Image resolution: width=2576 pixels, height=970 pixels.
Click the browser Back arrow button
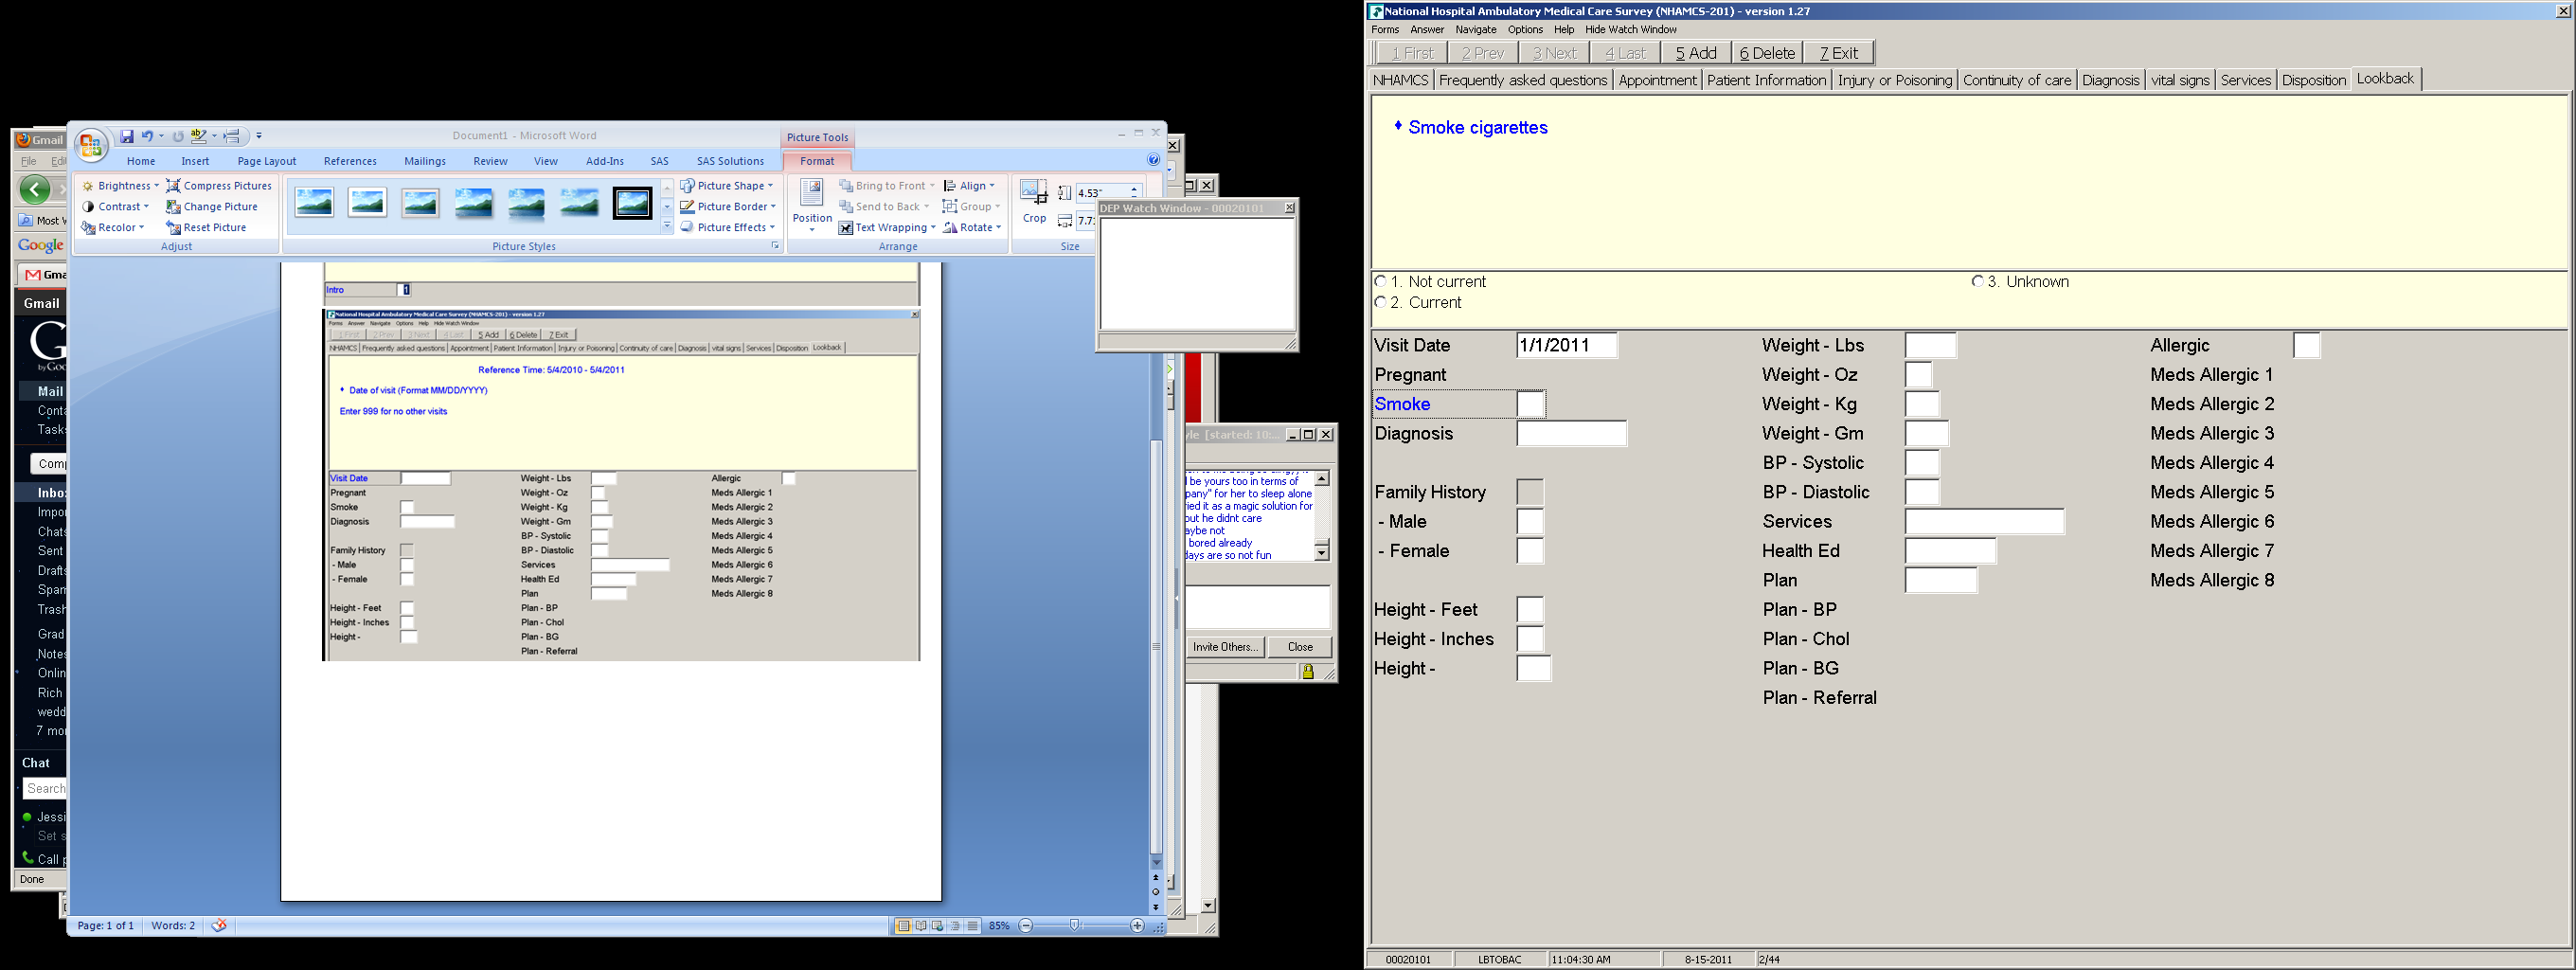point(35,189)
